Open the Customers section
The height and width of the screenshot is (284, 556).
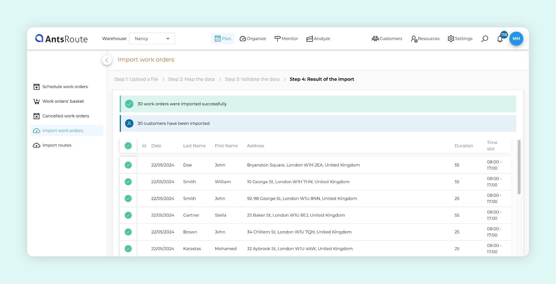(387, 39)
